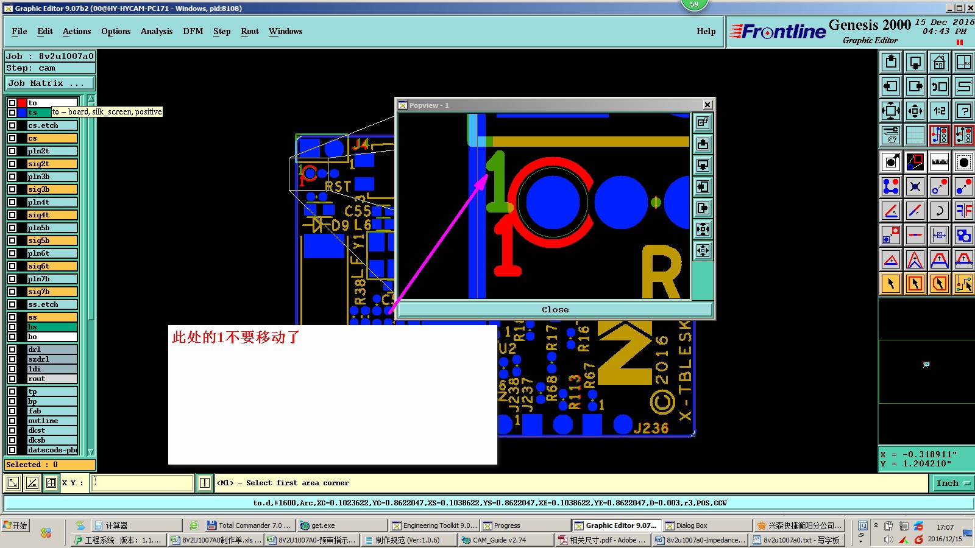
Task: Switch to Total Commander in the taskbar
Action: coord(250,525)
